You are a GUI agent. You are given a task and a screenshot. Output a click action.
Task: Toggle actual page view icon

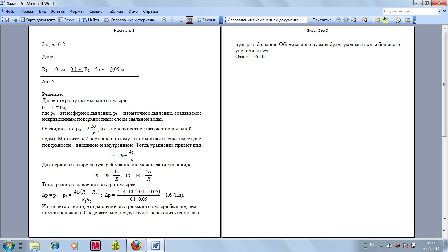tap(182, 20)
